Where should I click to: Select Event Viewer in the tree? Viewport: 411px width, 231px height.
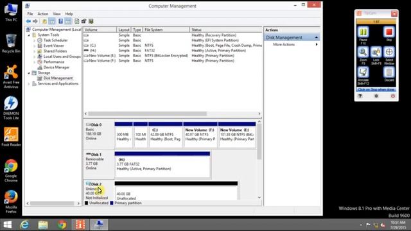coord(51,46)
